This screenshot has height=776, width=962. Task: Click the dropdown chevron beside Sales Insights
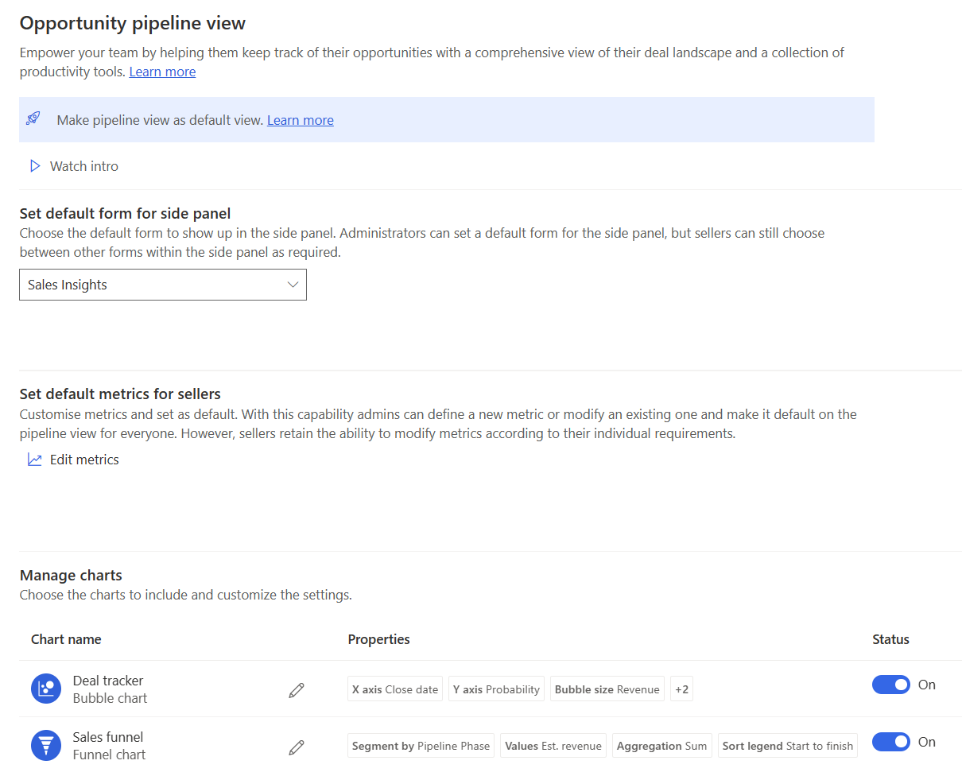(x=293, y=285)
